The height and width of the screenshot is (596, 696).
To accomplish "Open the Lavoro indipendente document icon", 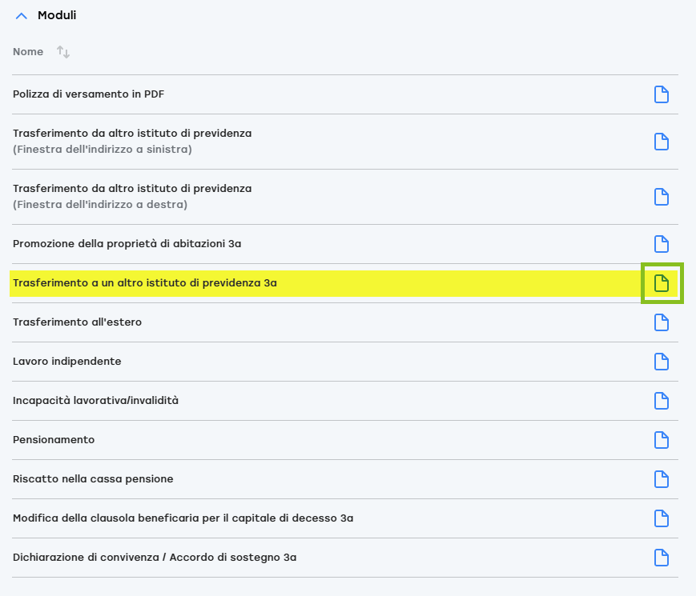I will pyautogui.click(x=662, y=362).
